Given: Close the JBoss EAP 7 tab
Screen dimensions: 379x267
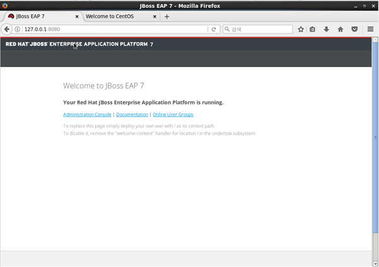Looking at the screenshot, I should (77, 16).
